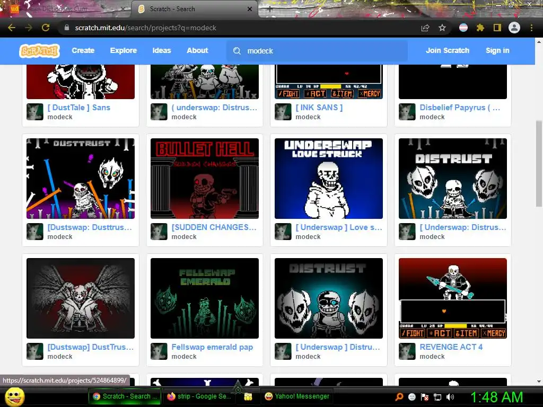Click the taskbar search magnifier tray icon
Image resolution: width=543 pixels, height=407 pixels.
pos(399,396)
